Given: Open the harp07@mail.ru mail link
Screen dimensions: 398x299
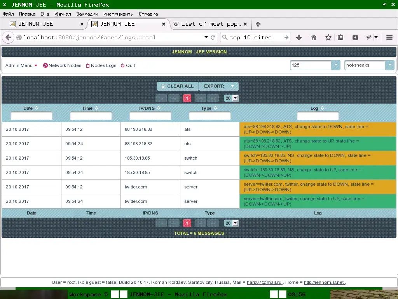Looking at the screenshot, I should pos(264,282).
